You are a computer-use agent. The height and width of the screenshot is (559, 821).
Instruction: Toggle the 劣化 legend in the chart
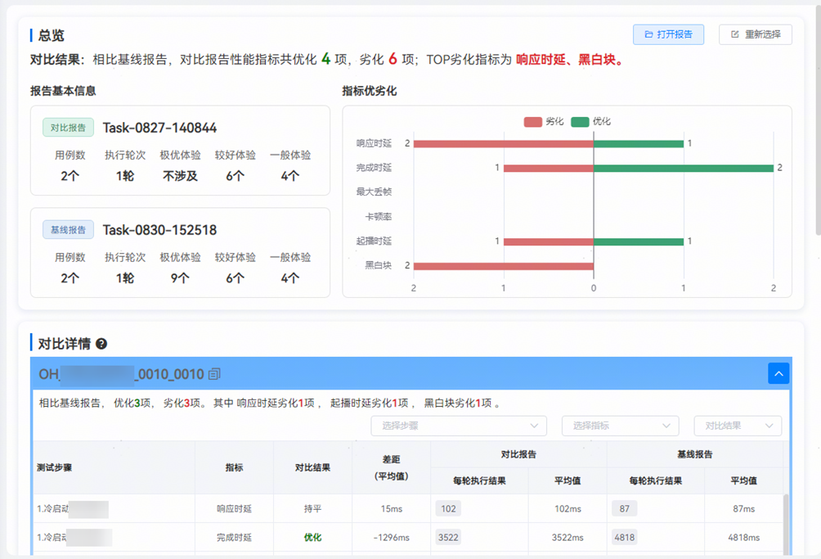coord(545,121)
